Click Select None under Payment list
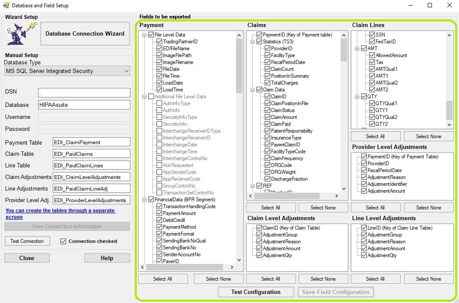Viewport: 459px width, 303px height. tap(218, 279)
